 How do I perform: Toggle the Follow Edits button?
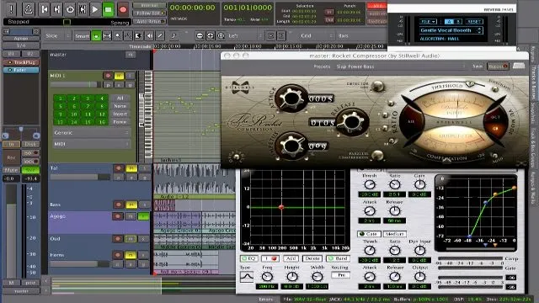(x=149, y=13)
